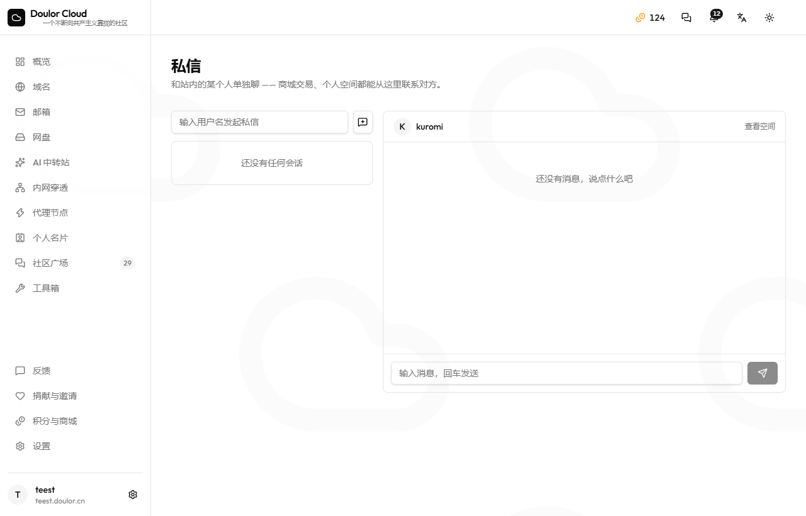Click teest.doulor.cn domain text
This screenshot has height=516, width=806.
(60, 501)
